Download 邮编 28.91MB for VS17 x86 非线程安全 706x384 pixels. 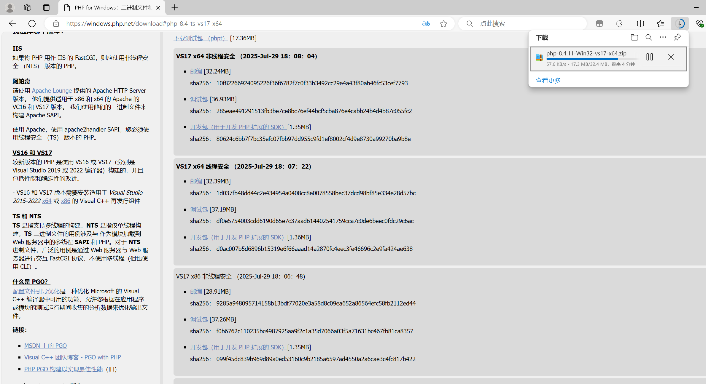pyautogui.click(x=196, y=292)
